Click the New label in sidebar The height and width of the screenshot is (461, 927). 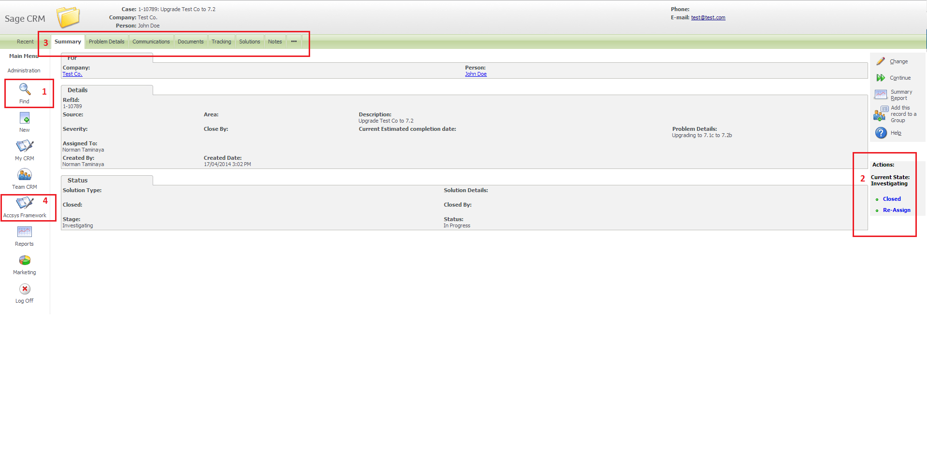point(25,130)
